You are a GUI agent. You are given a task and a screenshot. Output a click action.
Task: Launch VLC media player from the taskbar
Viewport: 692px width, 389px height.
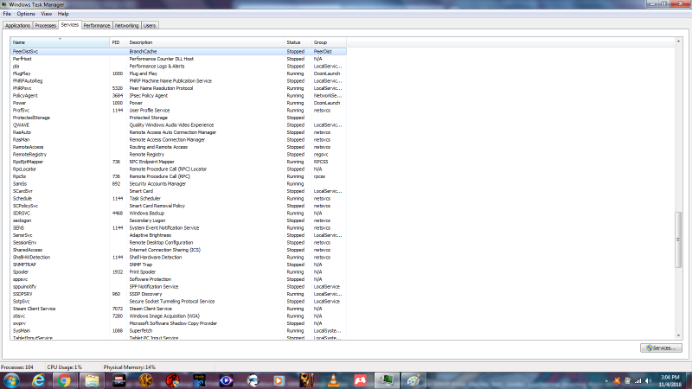point(333,380)
